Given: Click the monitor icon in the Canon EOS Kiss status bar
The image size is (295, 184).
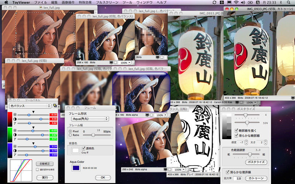Looking at the screenshot, I should [x=237, y=103].
